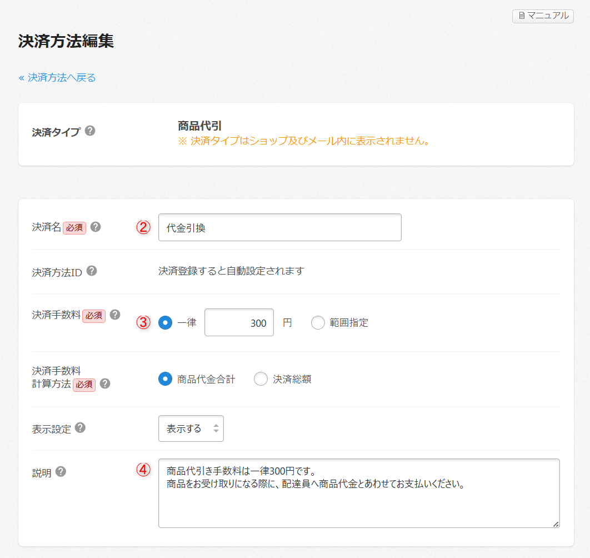The width and height of the screenshot is (590, 558).
Task: Grab the resize handle of the 説明 textarea
Action: tap(556, 524)
